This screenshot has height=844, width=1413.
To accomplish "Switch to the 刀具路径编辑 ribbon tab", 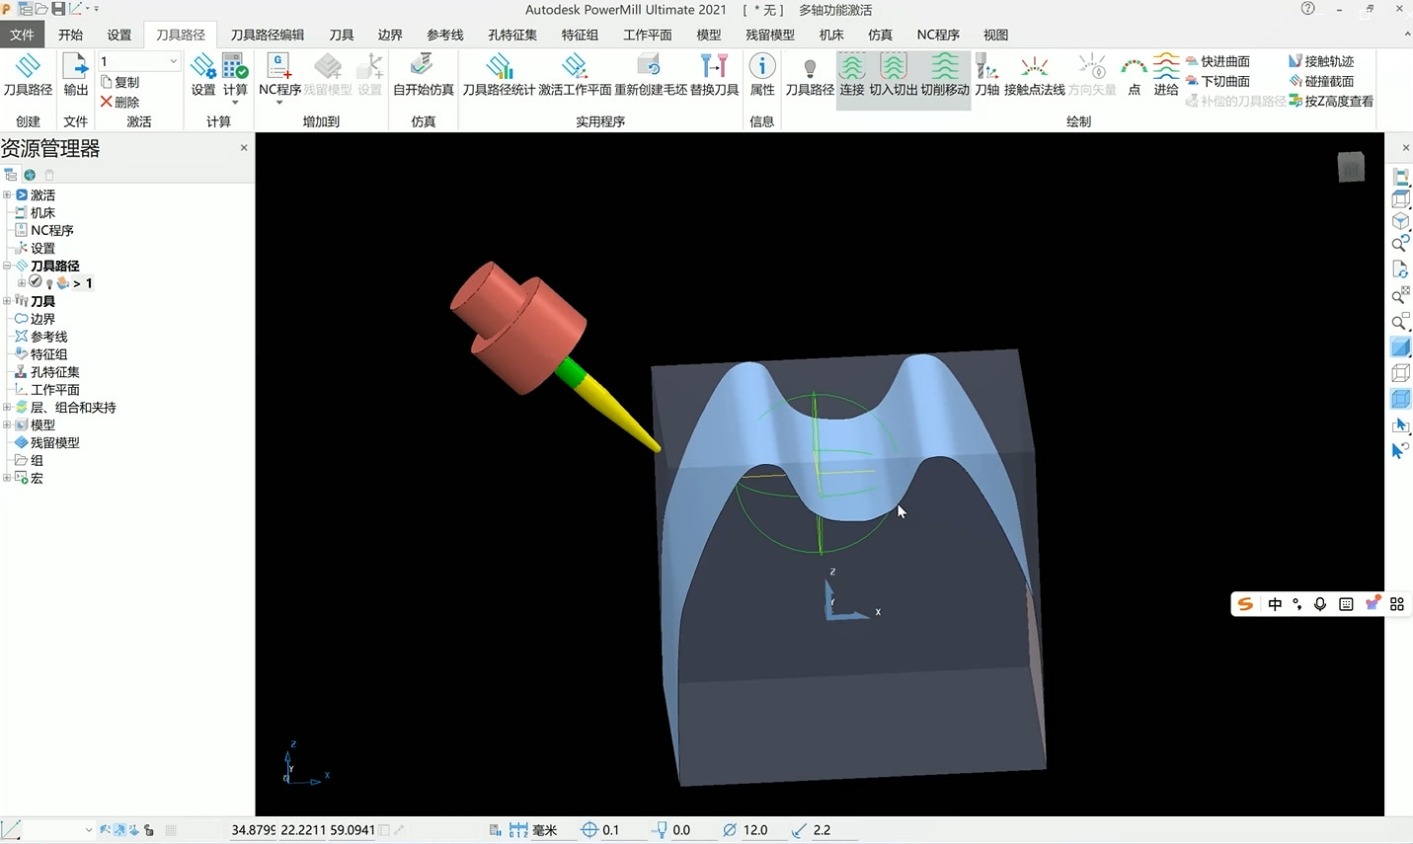I will (267, 35).
